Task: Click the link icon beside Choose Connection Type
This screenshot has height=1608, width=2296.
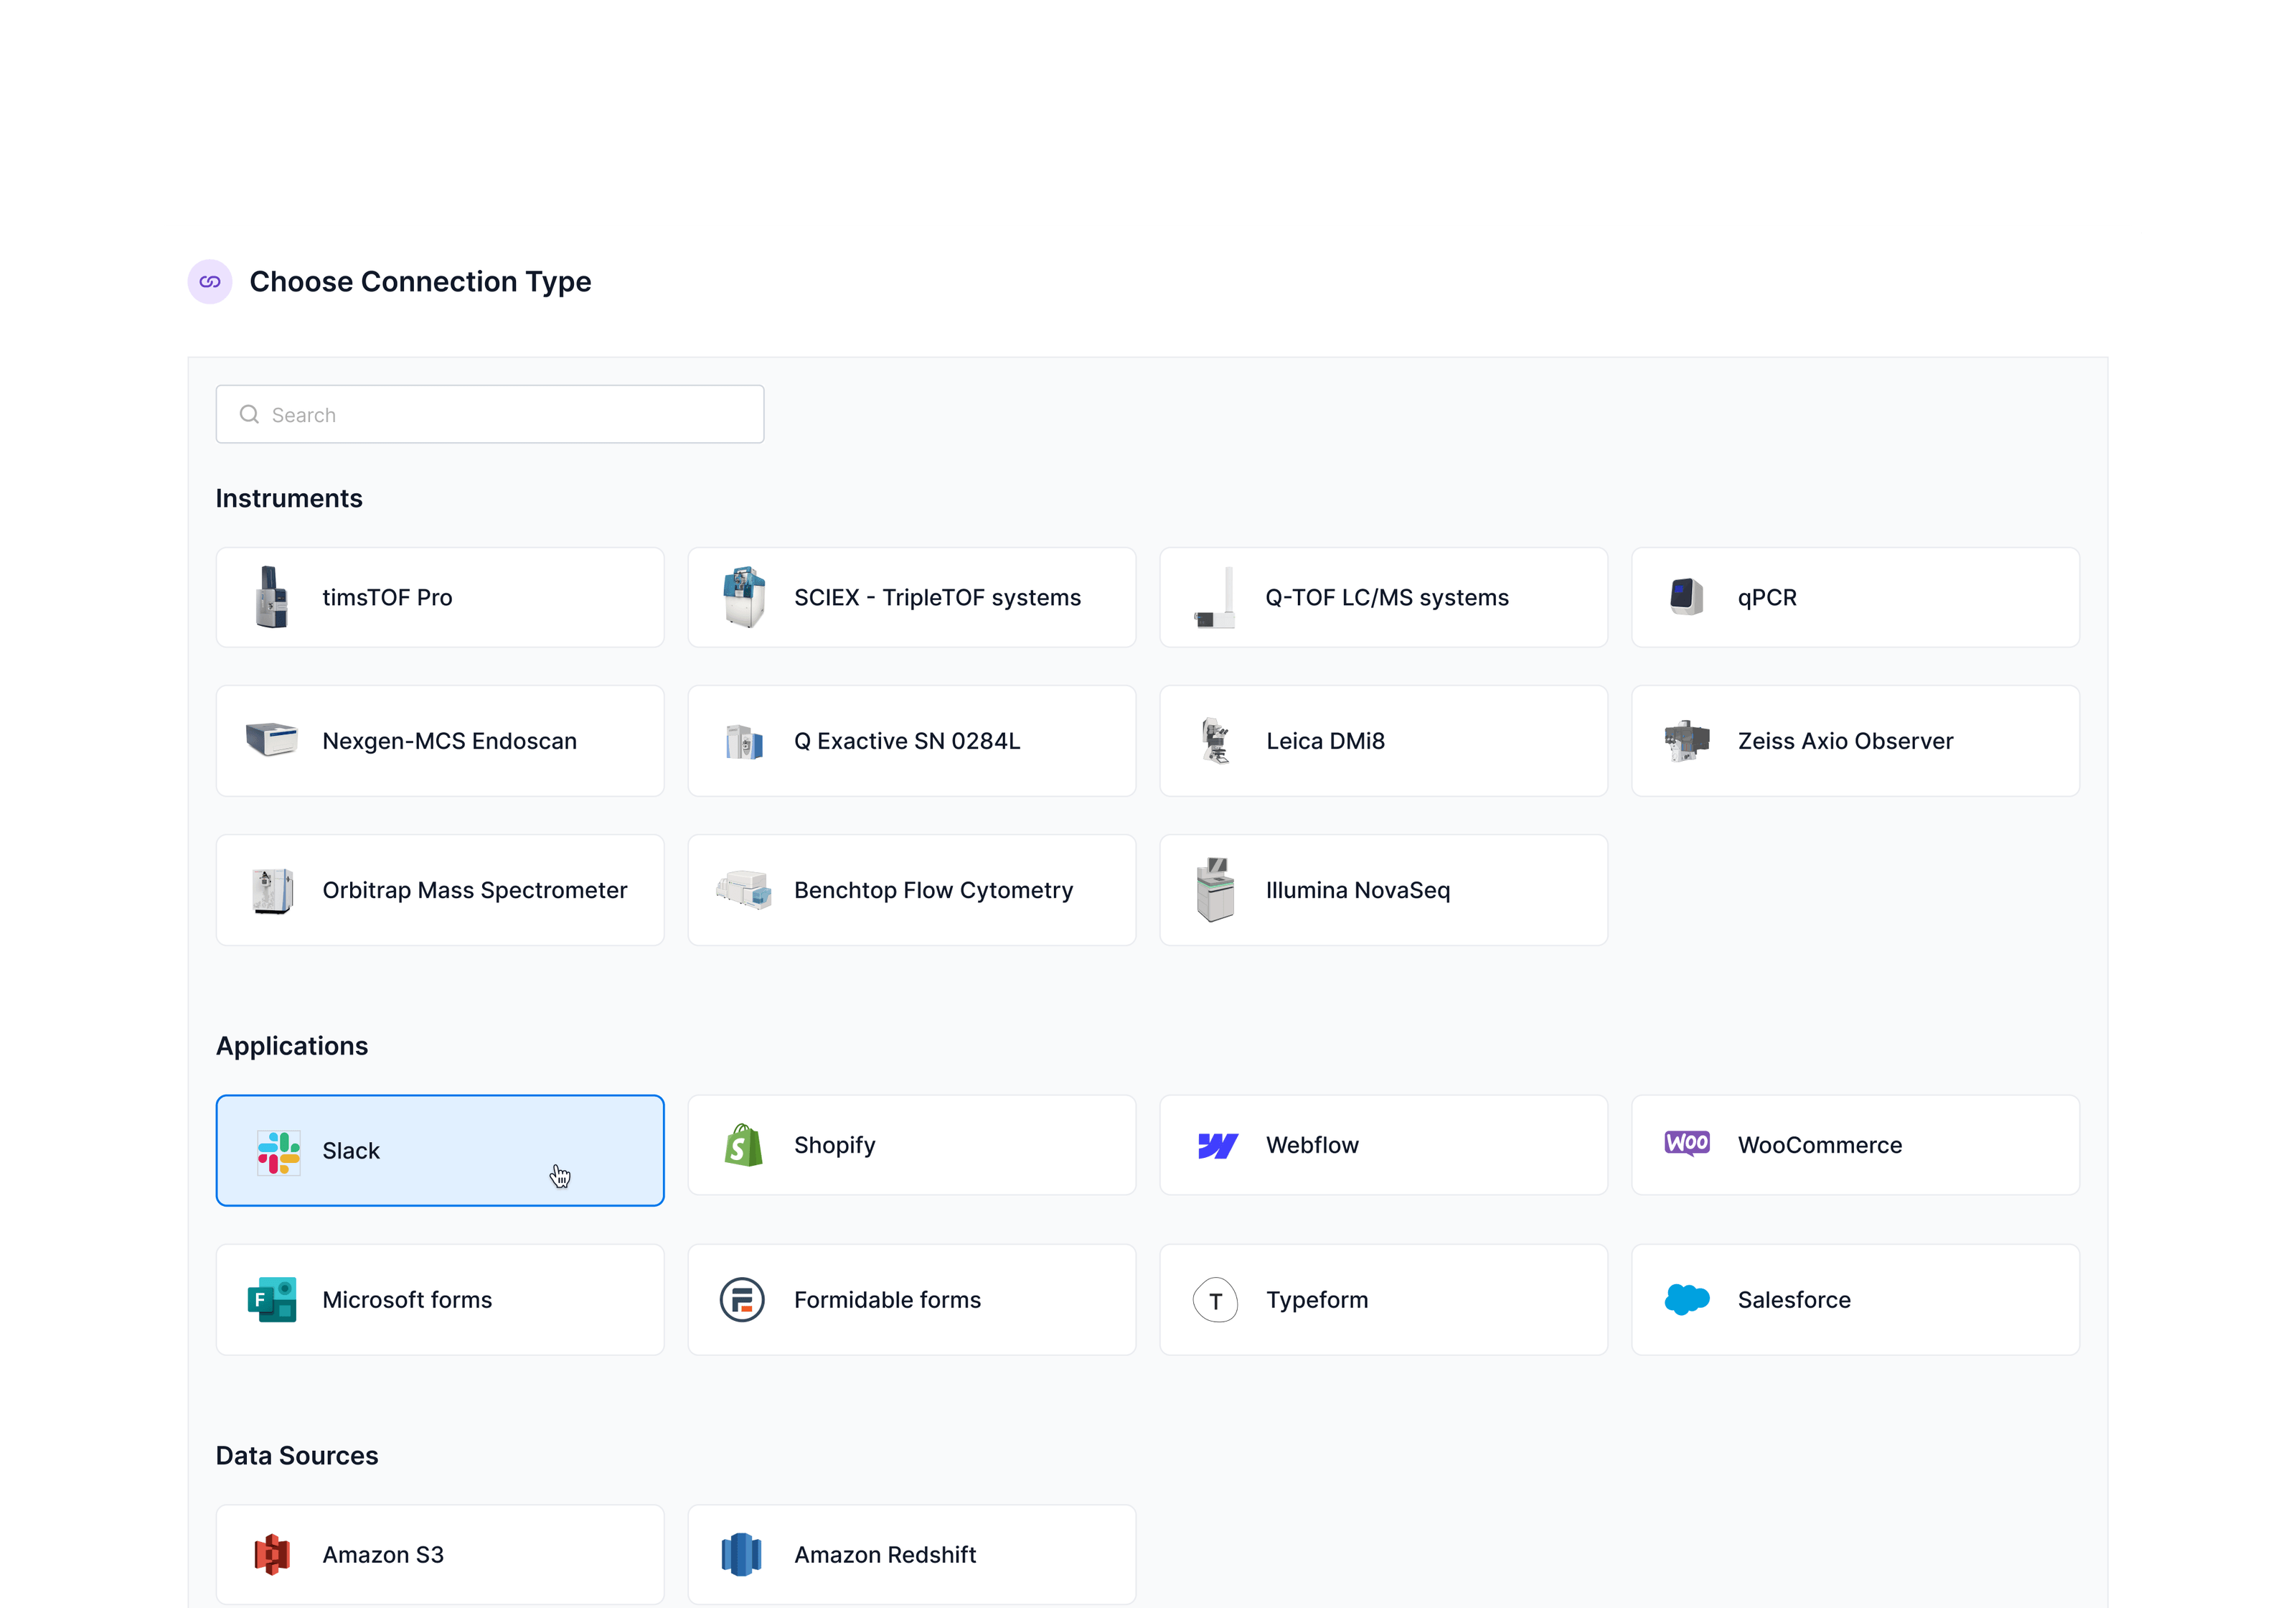Action: 210,282
